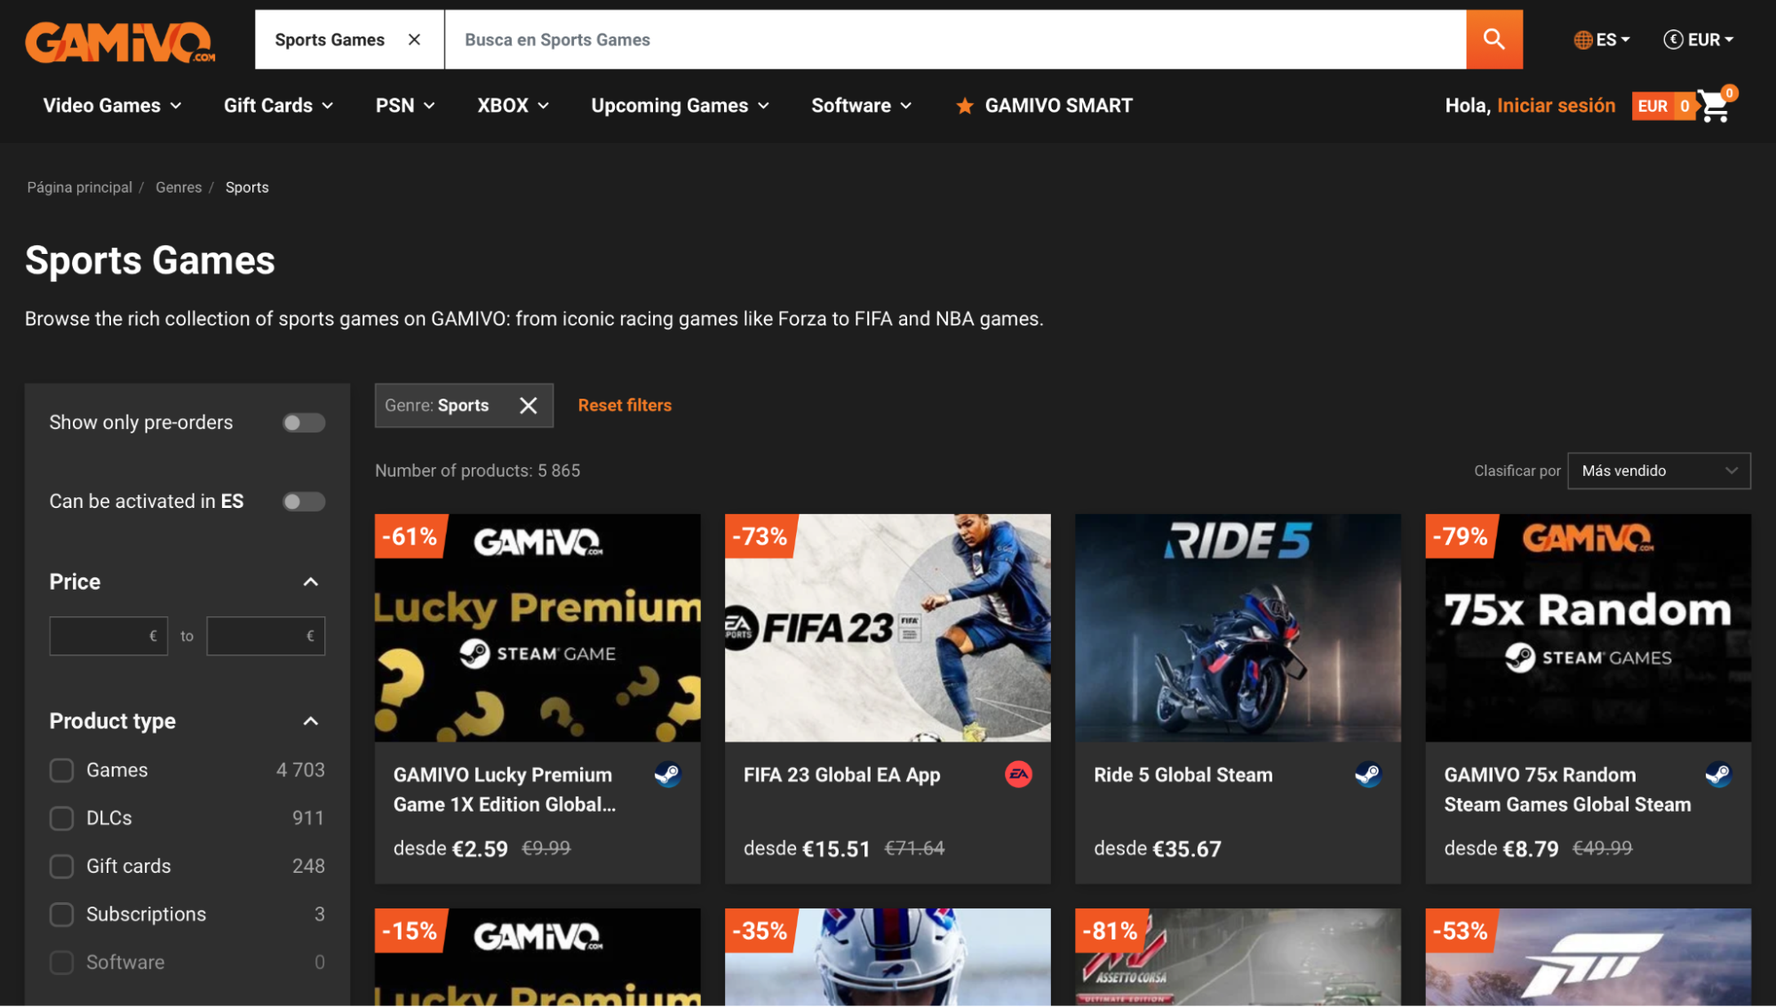Toggle Can be activated in ES switch
1776x1007 pixels.
click(x=304, y=502)
